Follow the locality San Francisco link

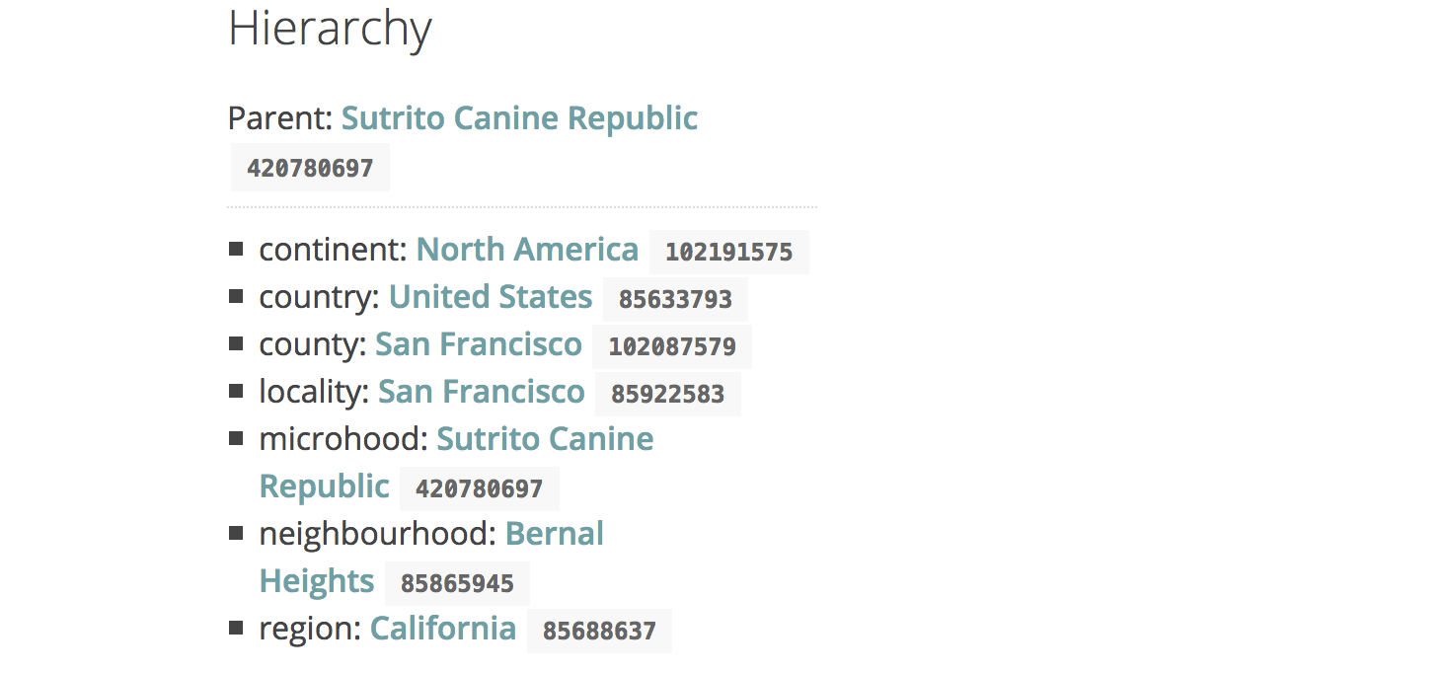point(482,392)
